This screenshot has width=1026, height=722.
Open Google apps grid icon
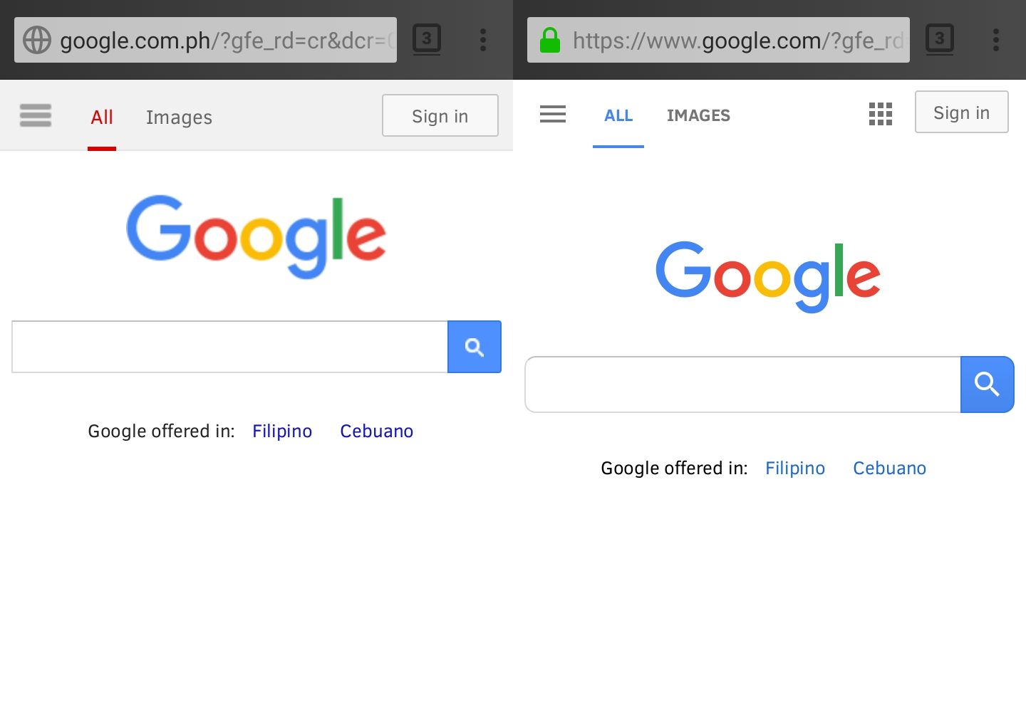pyautogui.click(x=881, y=114)
